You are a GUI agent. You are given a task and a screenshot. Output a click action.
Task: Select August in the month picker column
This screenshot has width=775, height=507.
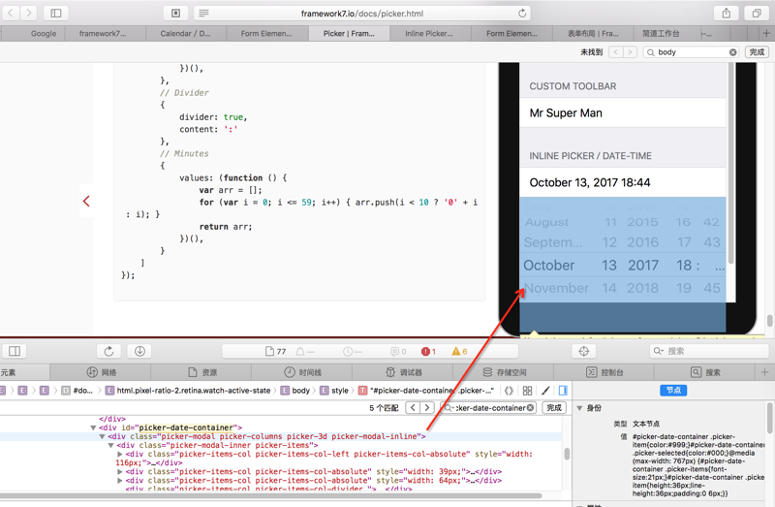pos(546,222)
